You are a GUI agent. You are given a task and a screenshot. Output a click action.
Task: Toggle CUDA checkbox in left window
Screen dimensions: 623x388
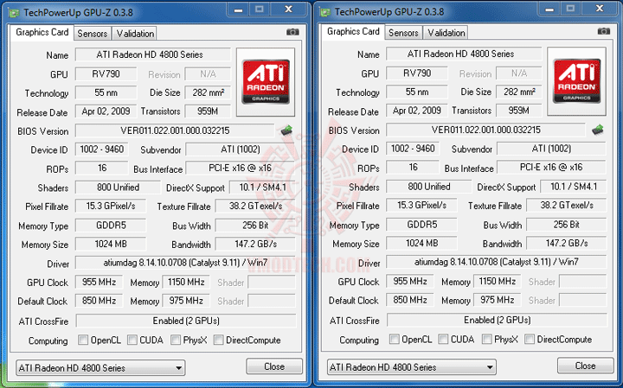pyautogui.click(x=132, y=340)
